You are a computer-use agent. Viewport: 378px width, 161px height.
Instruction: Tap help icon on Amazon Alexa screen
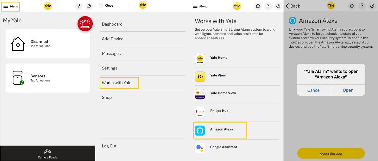[x=362, y=6]
